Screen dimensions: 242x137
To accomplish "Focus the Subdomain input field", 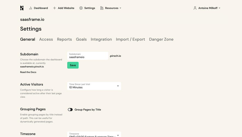I will tap(88, 56).
